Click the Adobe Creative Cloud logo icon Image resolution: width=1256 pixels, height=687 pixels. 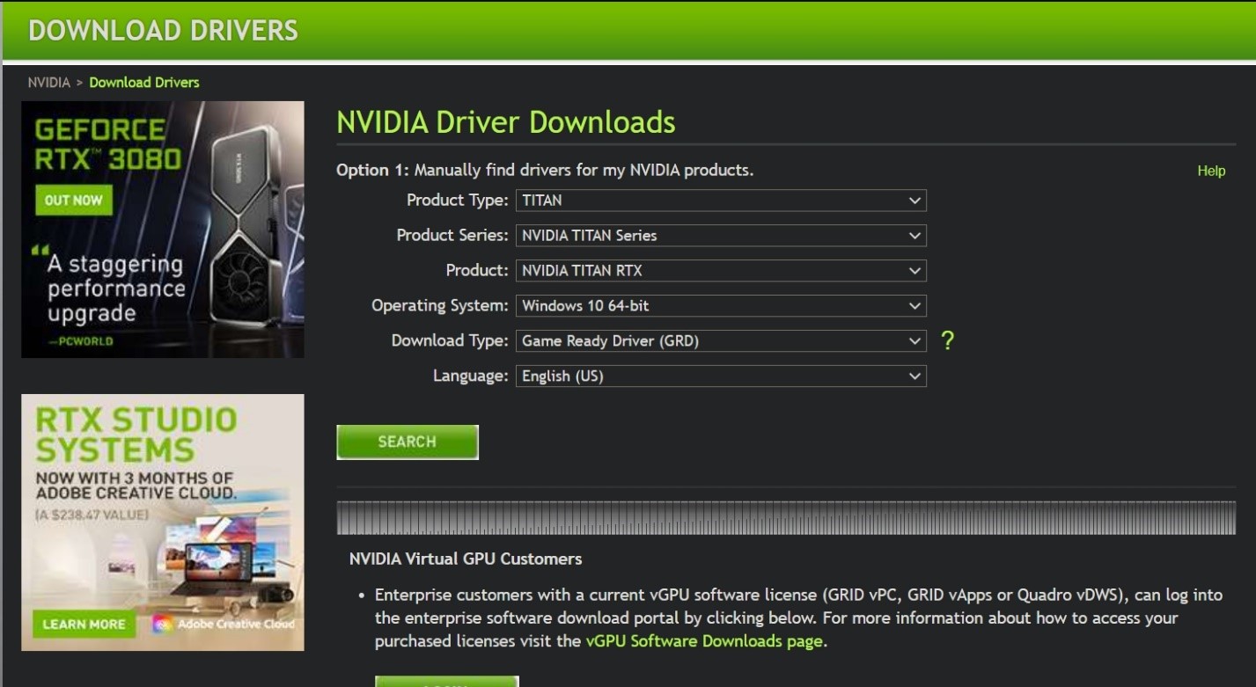tap(162, 625)
